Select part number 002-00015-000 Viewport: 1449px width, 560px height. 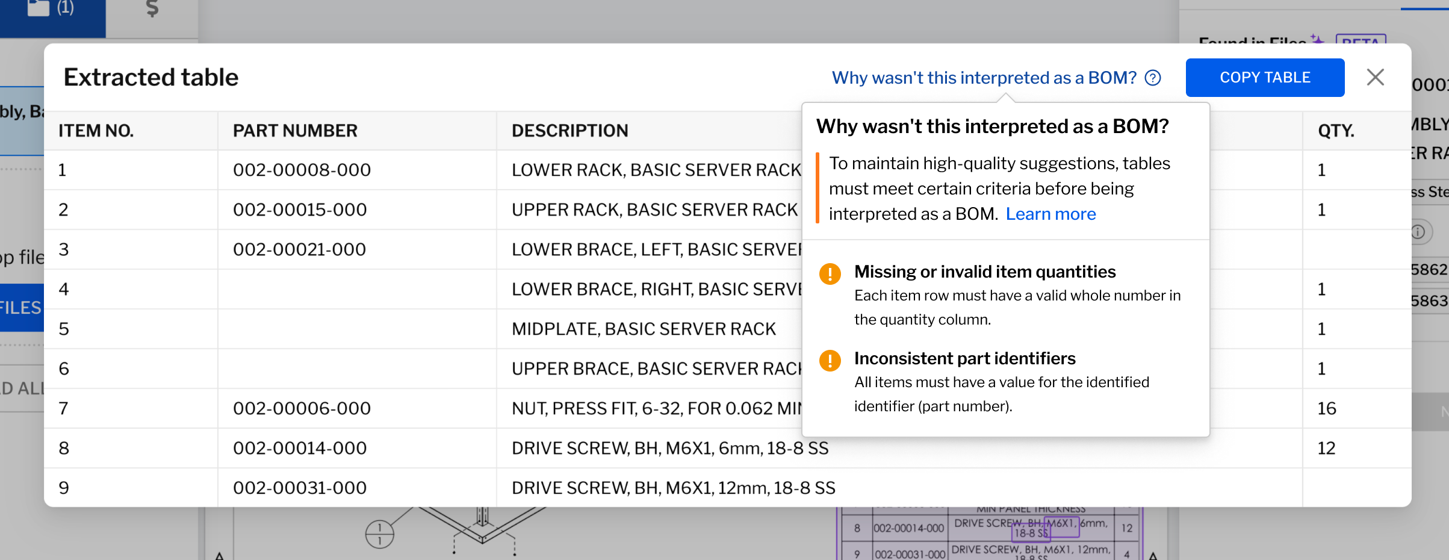300,210
